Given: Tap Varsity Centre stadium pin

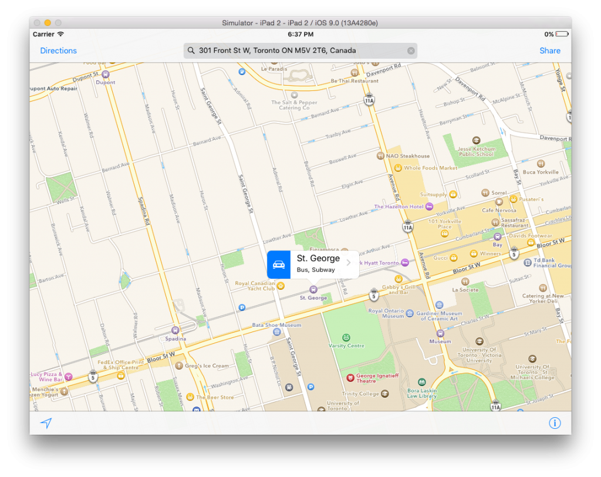Looking at the screenshot, I should pos(346,337).
